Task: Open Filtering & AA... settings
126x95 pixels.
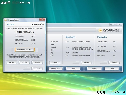Action: coord(56,69)
